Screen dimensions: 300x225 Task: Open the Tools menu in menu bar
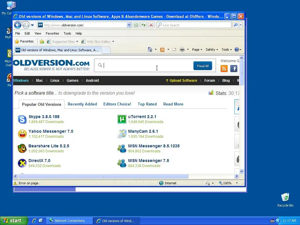coord(67,33)
